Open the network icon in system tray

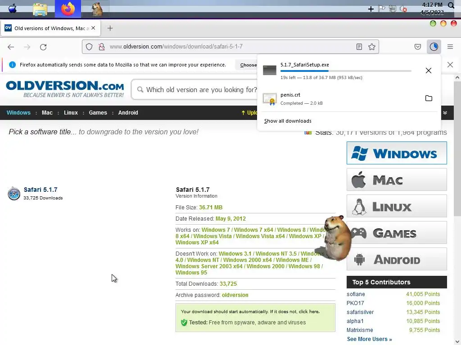click(x=392, y=9)
